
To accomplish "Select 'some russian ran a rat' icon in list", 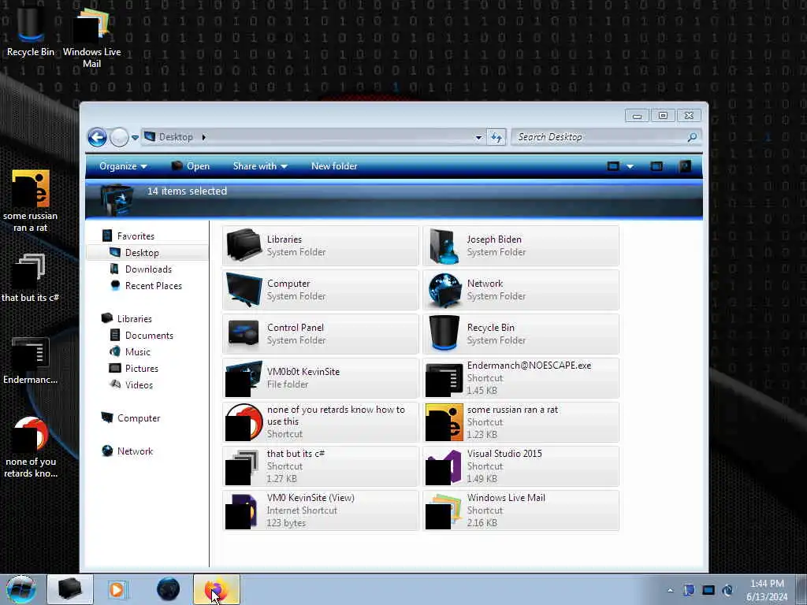I will [x=444, y=422].
